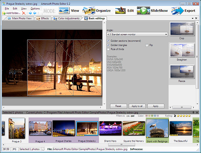Open Edit mode icon

[120, 11]
